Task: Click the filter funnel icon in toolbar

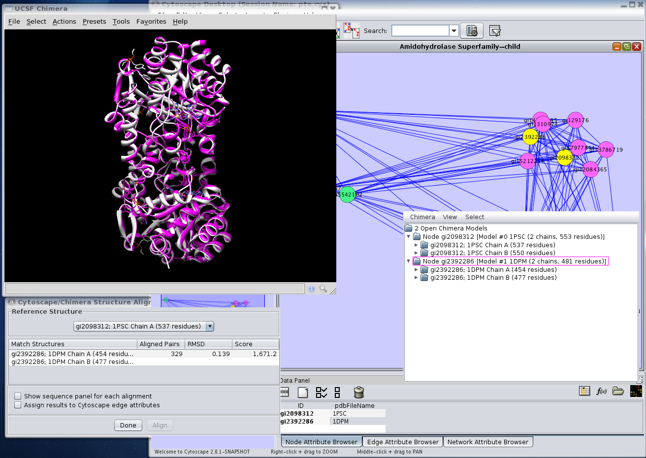Action: coord(495,31)
